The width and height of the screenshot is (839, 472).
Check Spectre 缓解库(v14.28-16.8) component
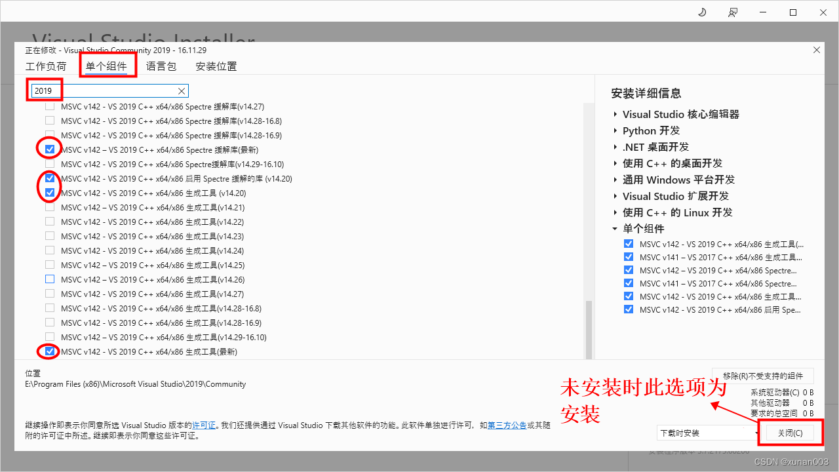pos(50,121)
